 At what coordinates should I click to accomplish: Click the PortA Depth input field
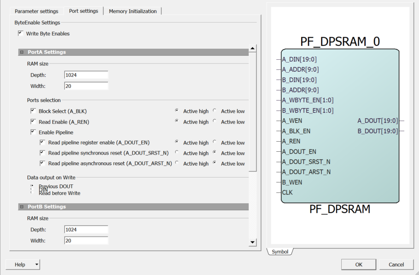[86, 75]
